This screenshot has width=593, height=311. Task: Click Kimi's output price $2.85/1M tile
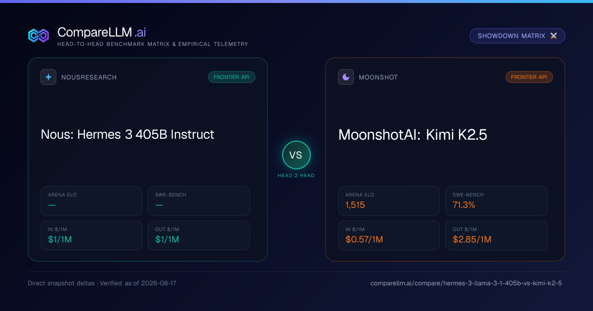pos(496,235)
